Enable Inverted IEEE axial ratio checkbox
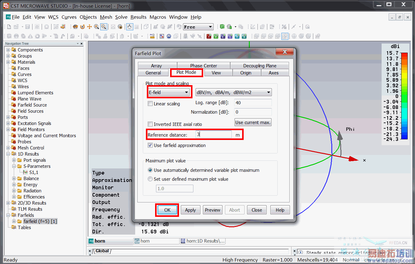The image size is (415, 264). point(150,124)
